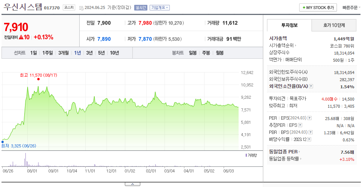The height and width of the screenshot is (187, 362).
Task: Click the 시가 value 7,890
Action: click(104, 39)
